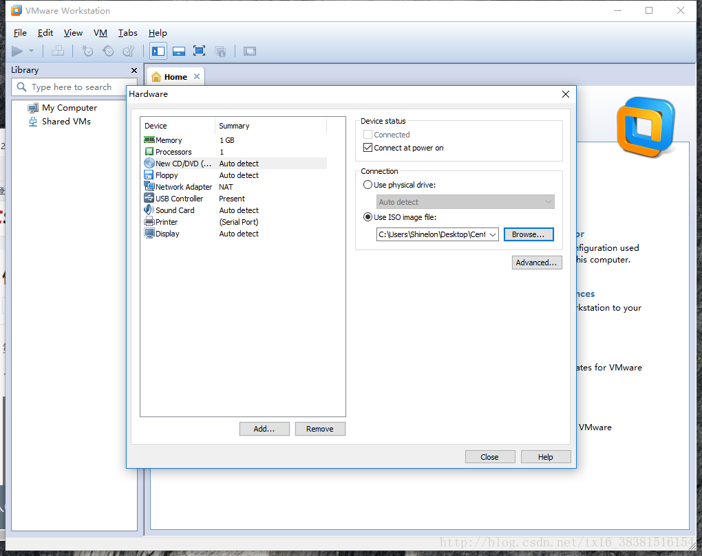702x556 pixels.
Task: Click the Browse... button
Action: tap(529, 234)
